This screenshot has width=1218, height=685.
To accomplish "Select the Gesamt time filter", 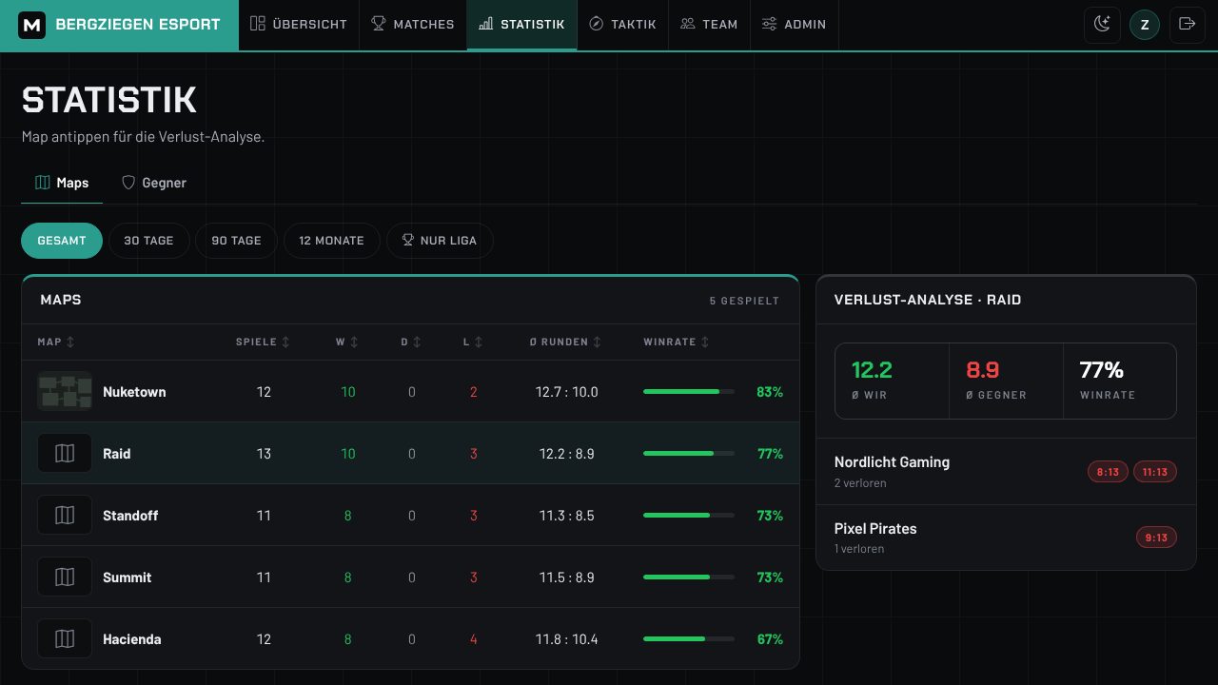I will coord(62,241).
